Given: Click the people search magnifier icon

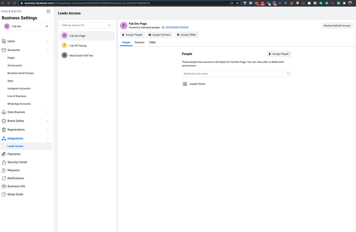Looking at the screenshot, I should coord(288,73).
